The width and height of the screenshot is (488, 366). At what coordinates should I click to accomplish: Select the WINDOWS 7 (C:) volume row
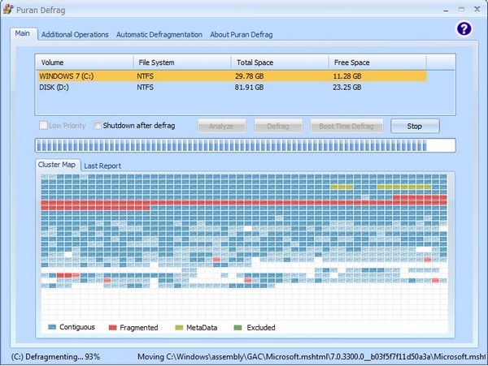click(232, 76)
